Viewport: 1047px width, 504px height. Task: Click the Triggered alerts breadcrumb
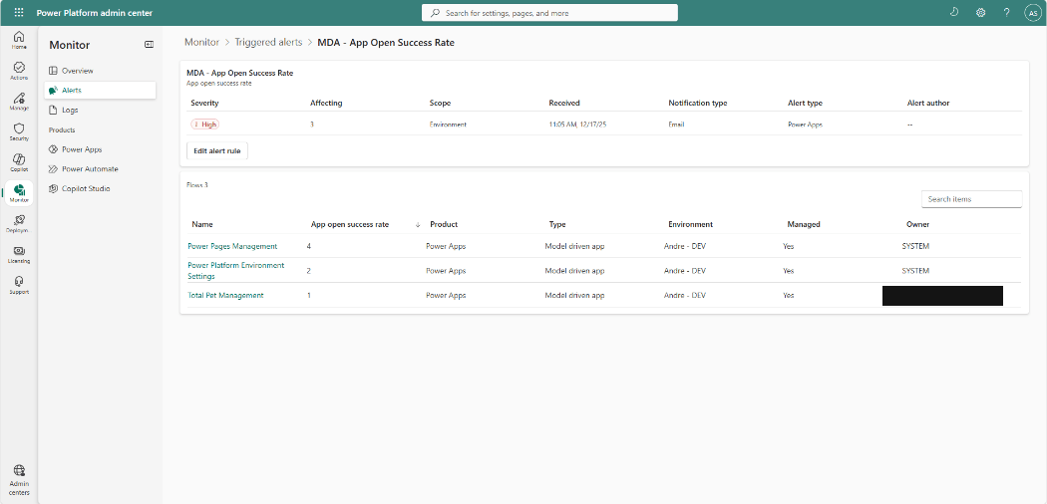(268, 42)
